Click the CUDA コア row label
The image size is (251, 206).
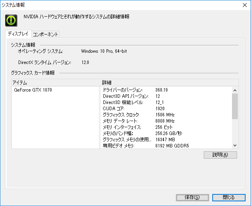click(x=113, y=109)
